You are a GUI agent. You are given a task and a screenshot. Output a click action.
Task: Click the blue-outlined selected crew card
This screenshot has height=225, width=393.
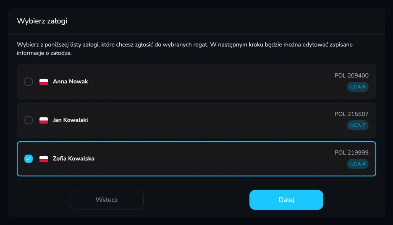click(196, 159)
